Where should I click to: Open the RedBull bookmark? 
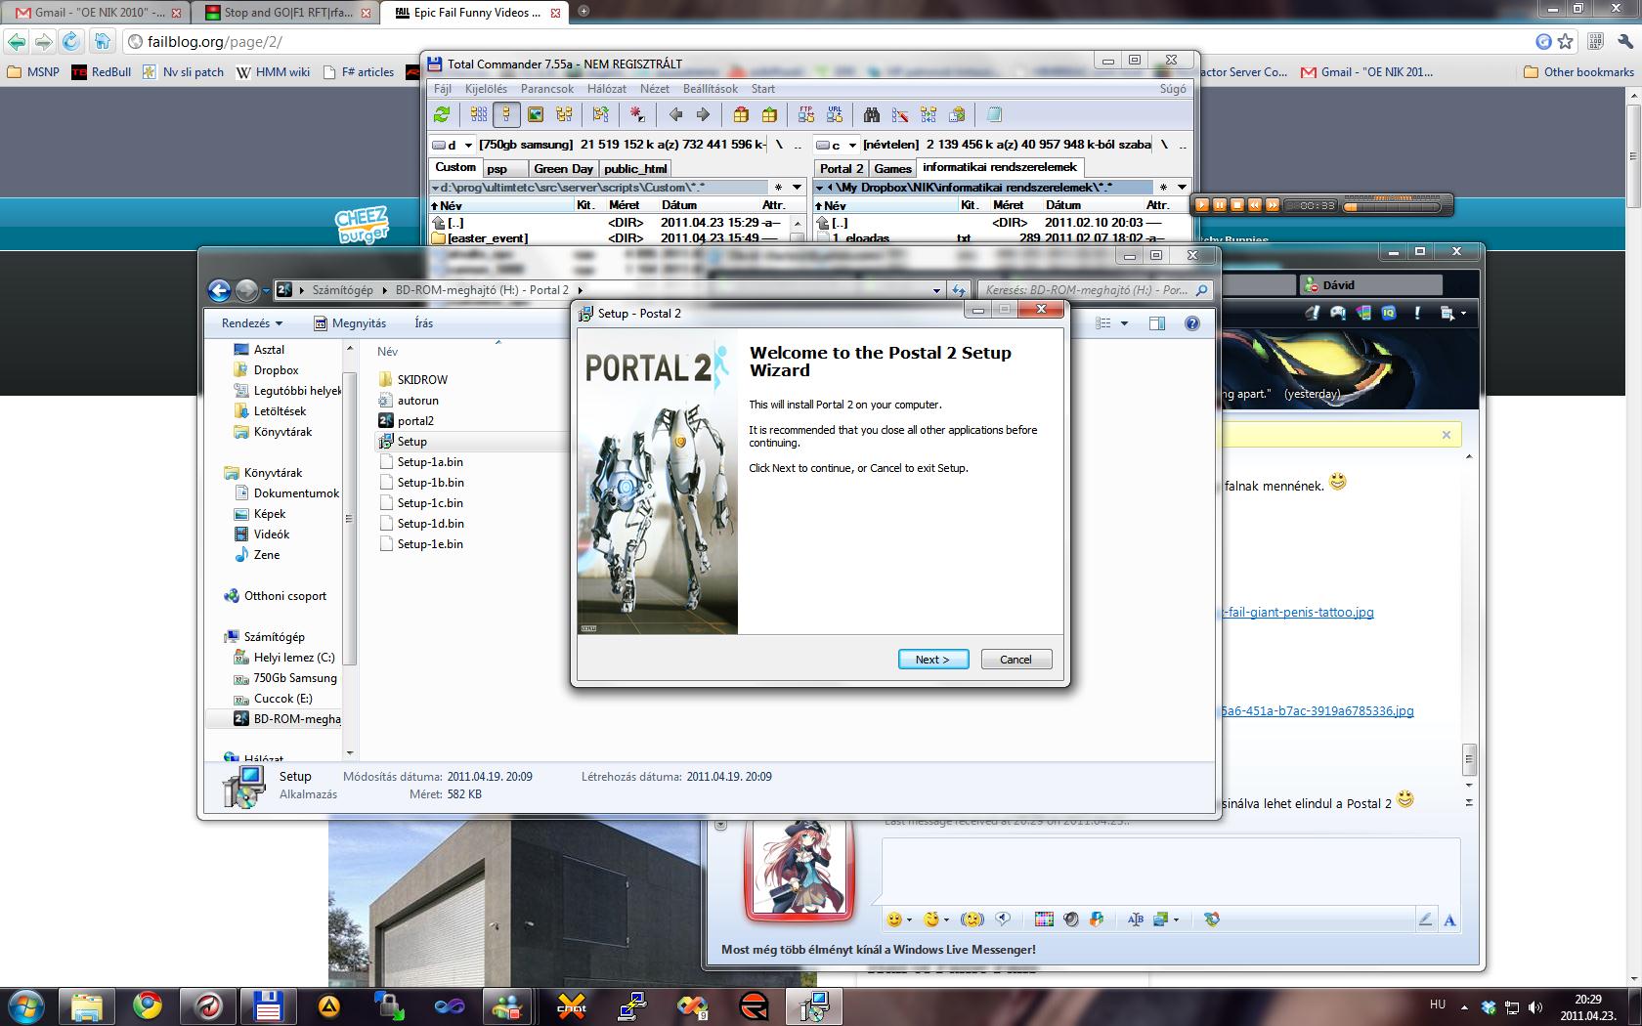tap(102, 71)
